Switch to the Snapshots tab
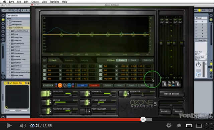 pyautogui.click(x=69, y=60)
